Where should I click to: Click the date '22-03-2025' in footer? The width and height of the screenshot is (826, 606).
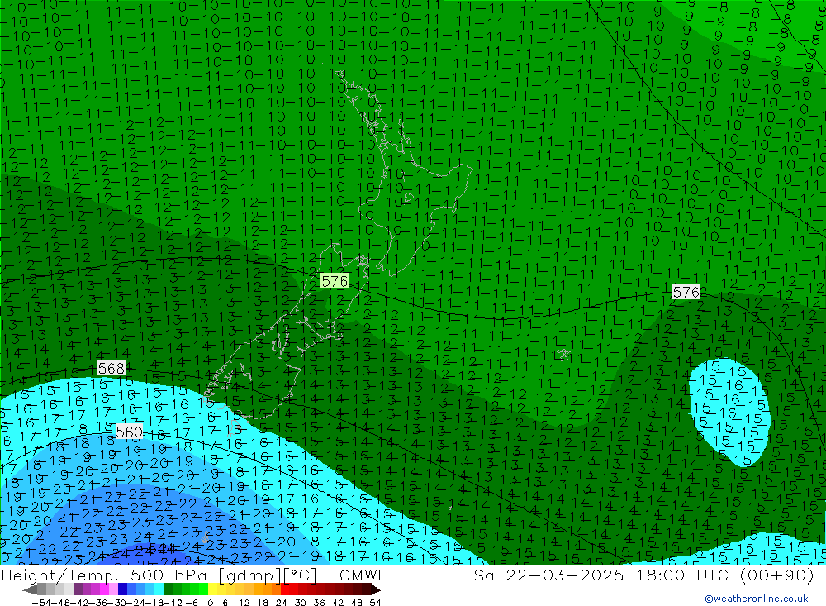(x=565, y=575)
